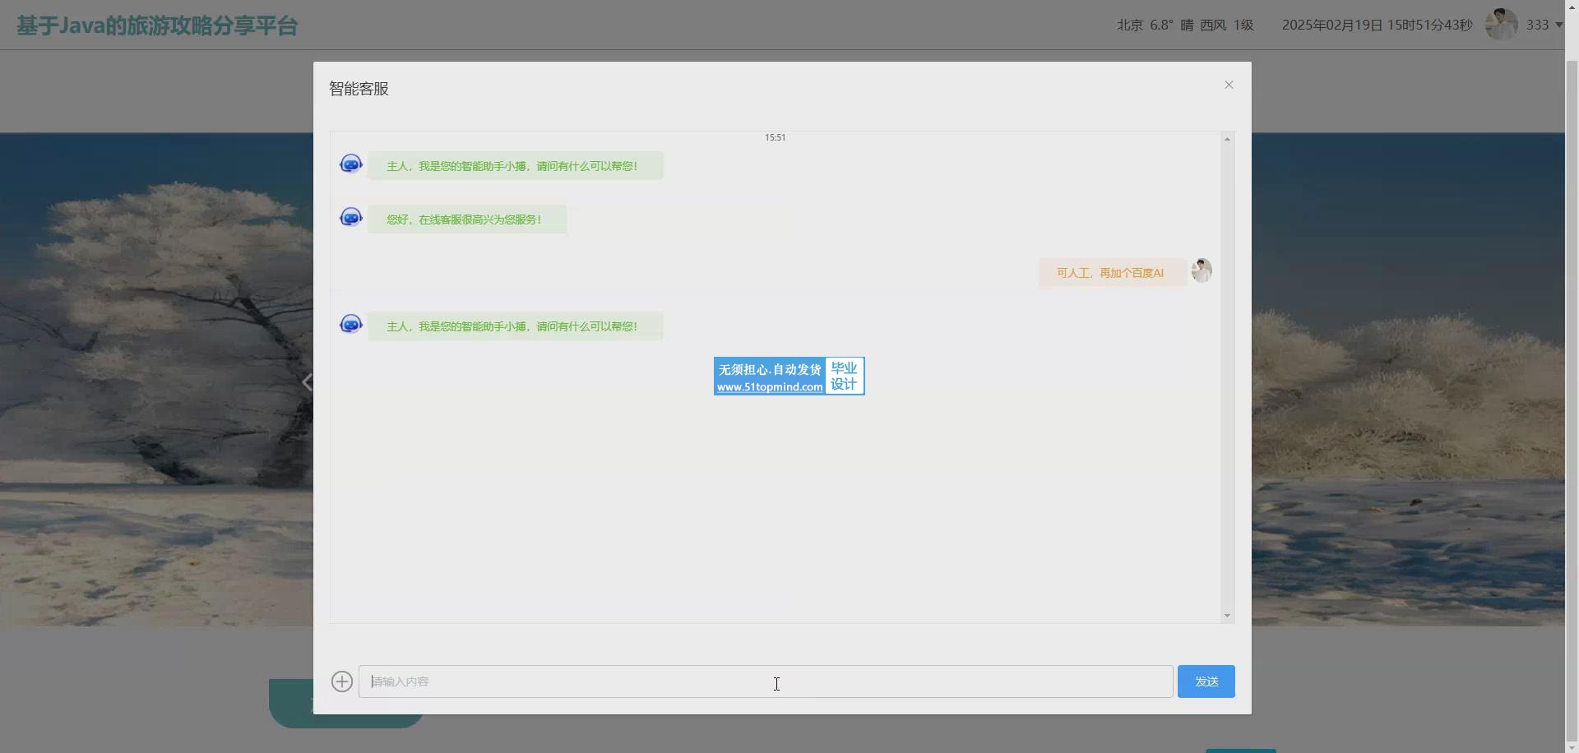Click user avatar beside 可人工，再加个百度AI message
Viewport: 1579px width, 753px height.
(x=1202, y=270)
